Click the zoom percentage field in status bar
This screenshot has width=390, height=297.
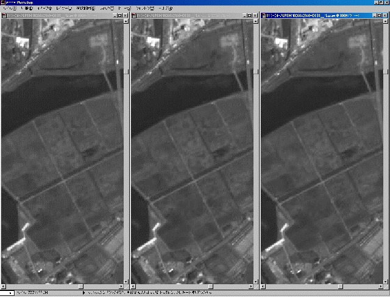click(x=7, y=293)
